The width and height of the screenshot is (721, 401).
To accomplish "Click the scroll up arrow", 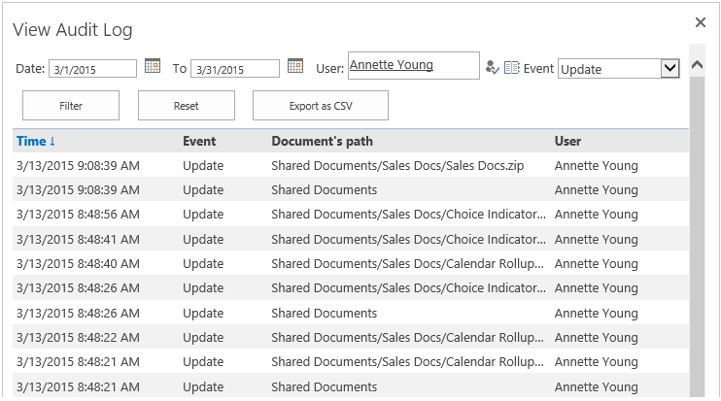I will click(697, 65).
